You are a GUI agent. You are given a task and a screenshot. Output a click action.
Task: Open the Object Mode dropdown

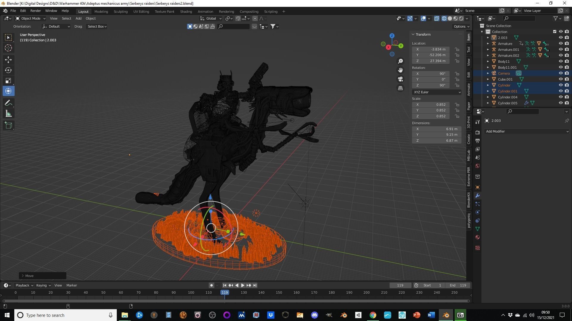pos(31,18)
